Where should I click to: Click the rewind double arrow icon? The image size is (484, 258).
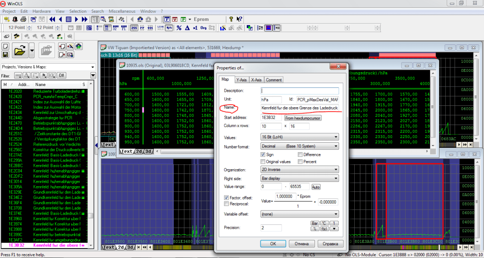pos(52,19)
